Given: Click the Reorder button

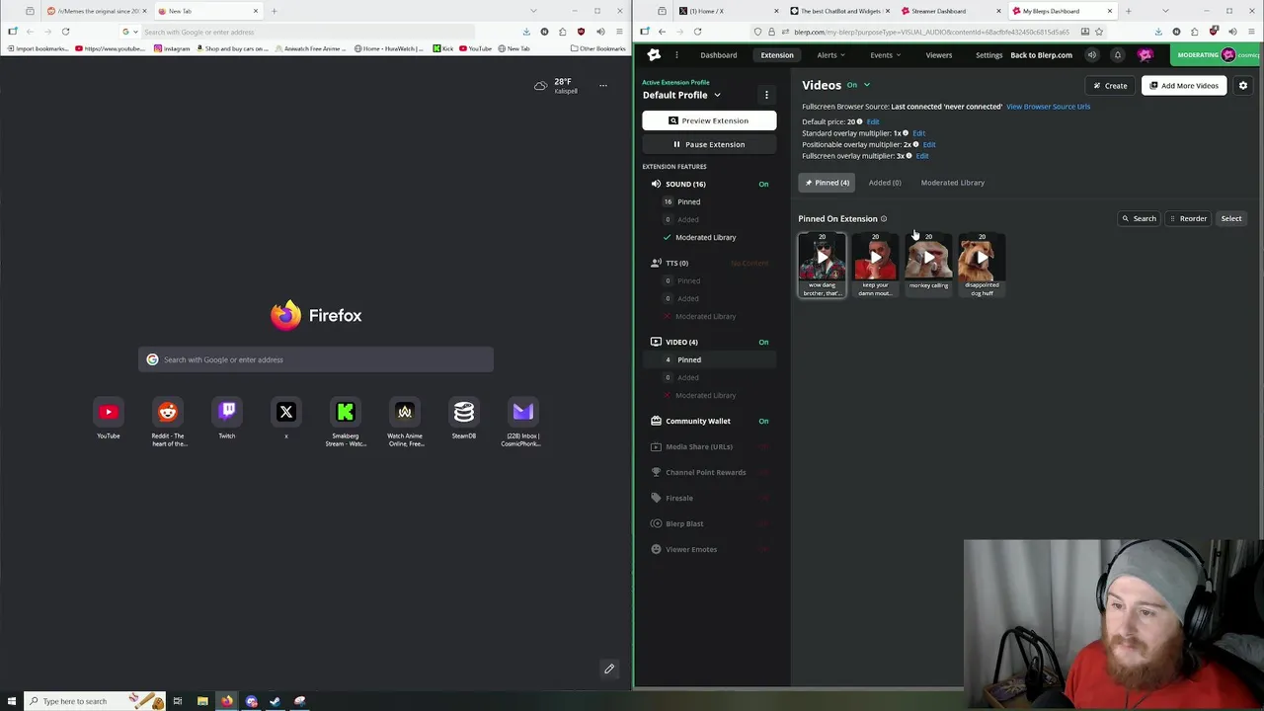Looking at the screenshot, I should tap(1188, 219).
